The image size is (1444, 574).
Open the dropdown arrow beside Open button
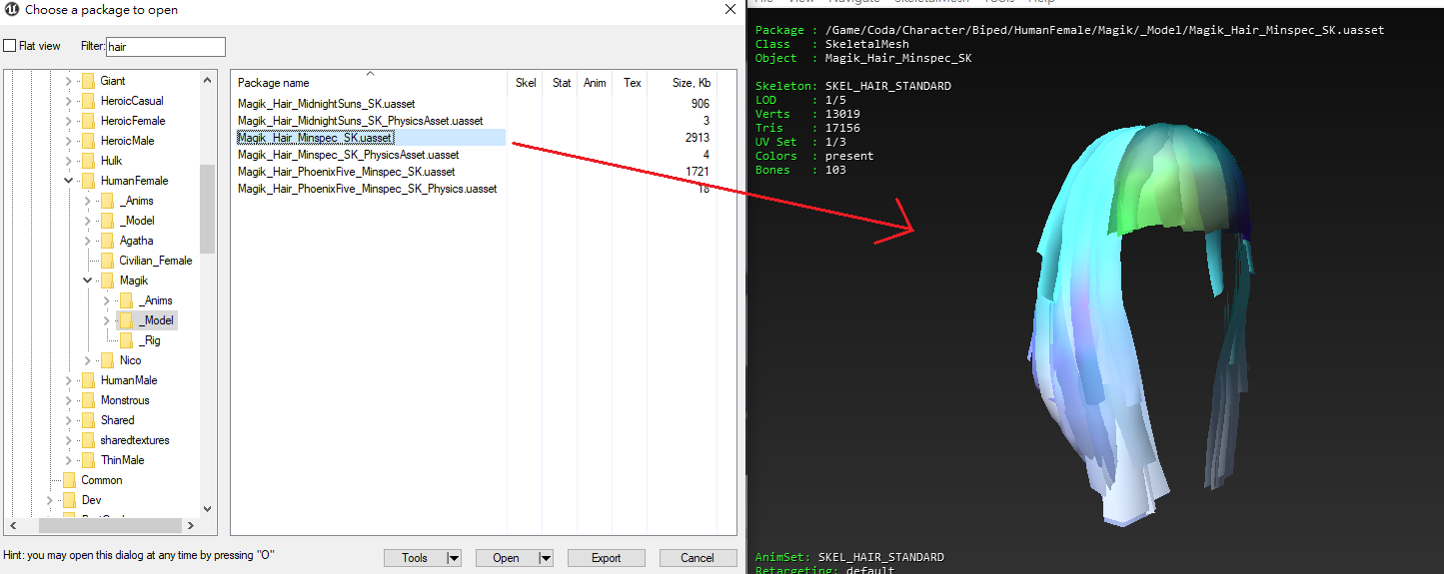click(546, 558)
